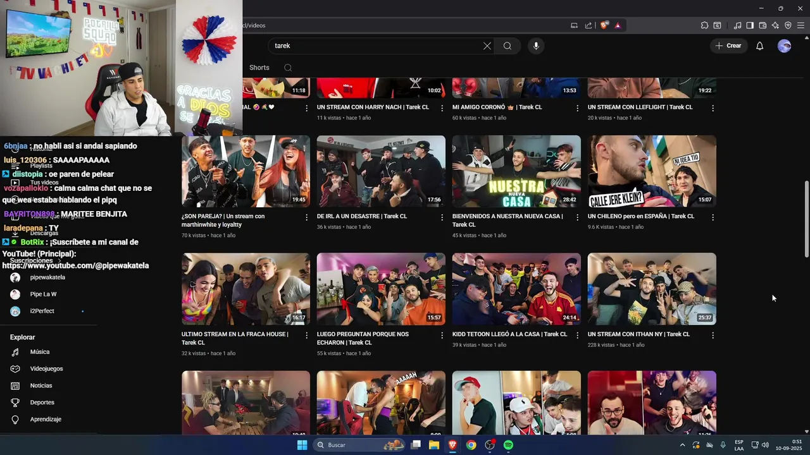Switch to Google Chrome on the taskbar

click(471, 445)
